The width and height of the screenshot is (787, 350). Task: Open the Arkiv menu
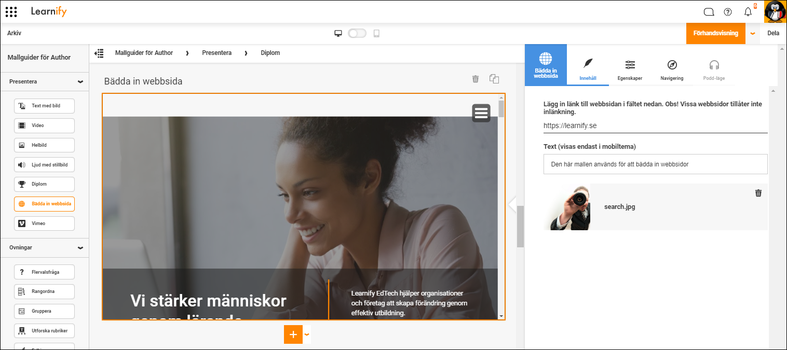tap(14, 33)
